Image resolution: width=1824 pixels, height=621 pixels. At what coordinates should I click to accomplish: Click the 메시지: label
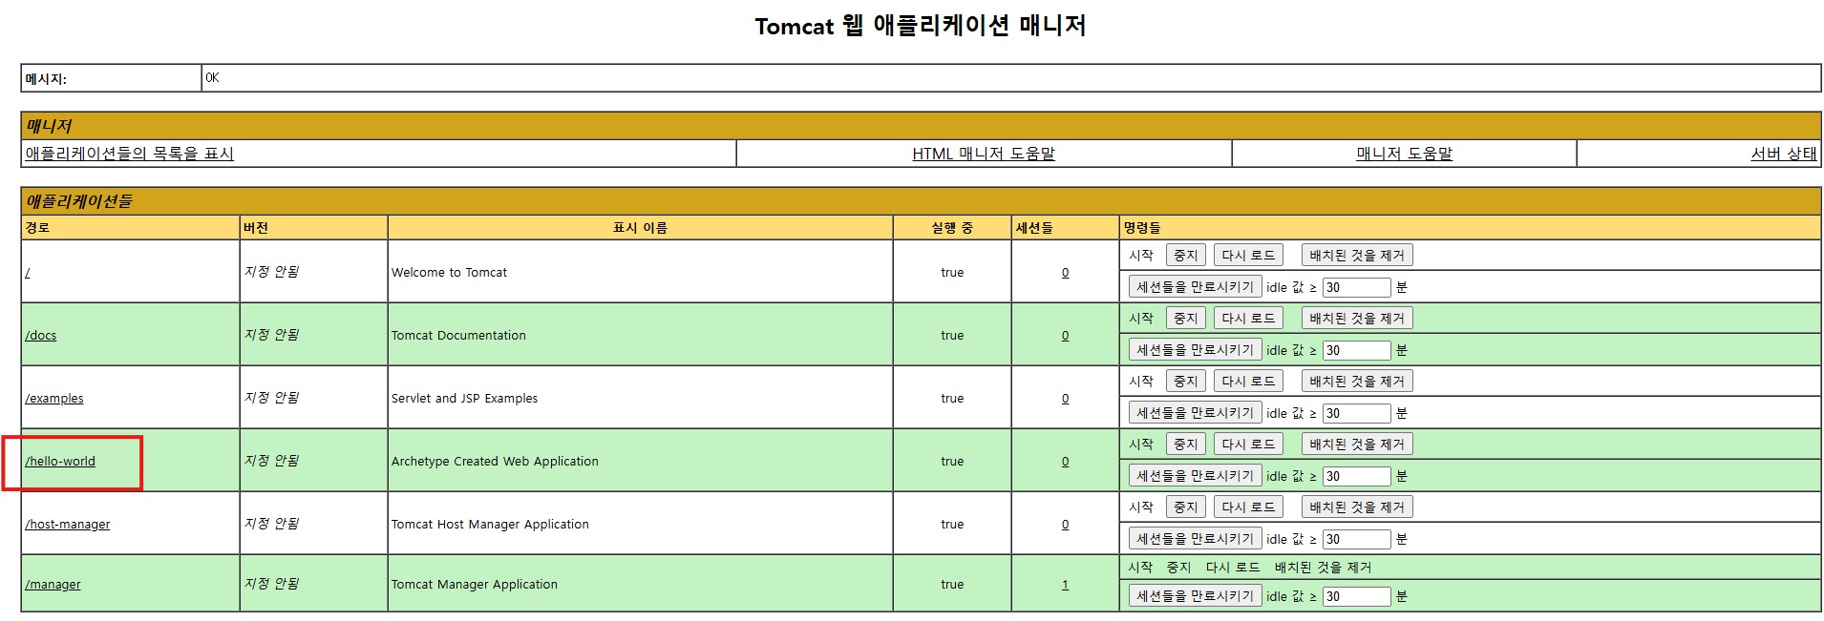click(46, 79)
